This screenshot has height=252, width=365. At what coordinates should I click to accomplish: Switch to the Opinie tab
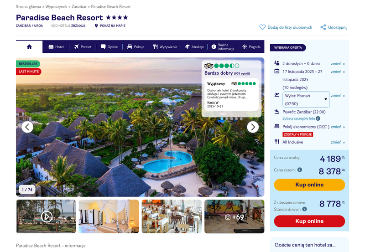click(x=109, y=47)
